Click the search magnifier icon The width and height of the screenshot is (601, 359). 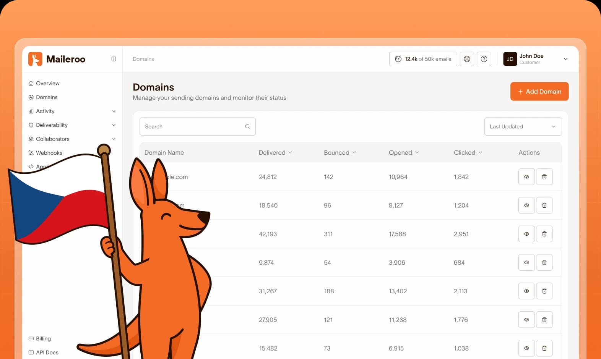pos(247,126)
